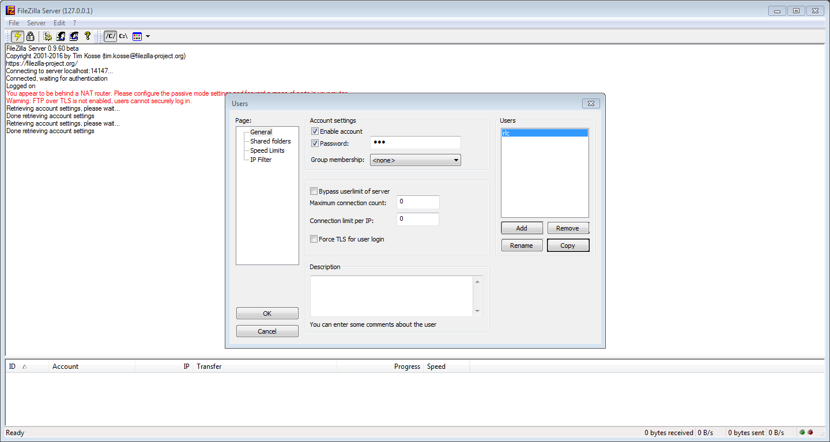830x442 pixels.
Task: Open server settings via gear toolbar icon
Action: coord(48,36)
